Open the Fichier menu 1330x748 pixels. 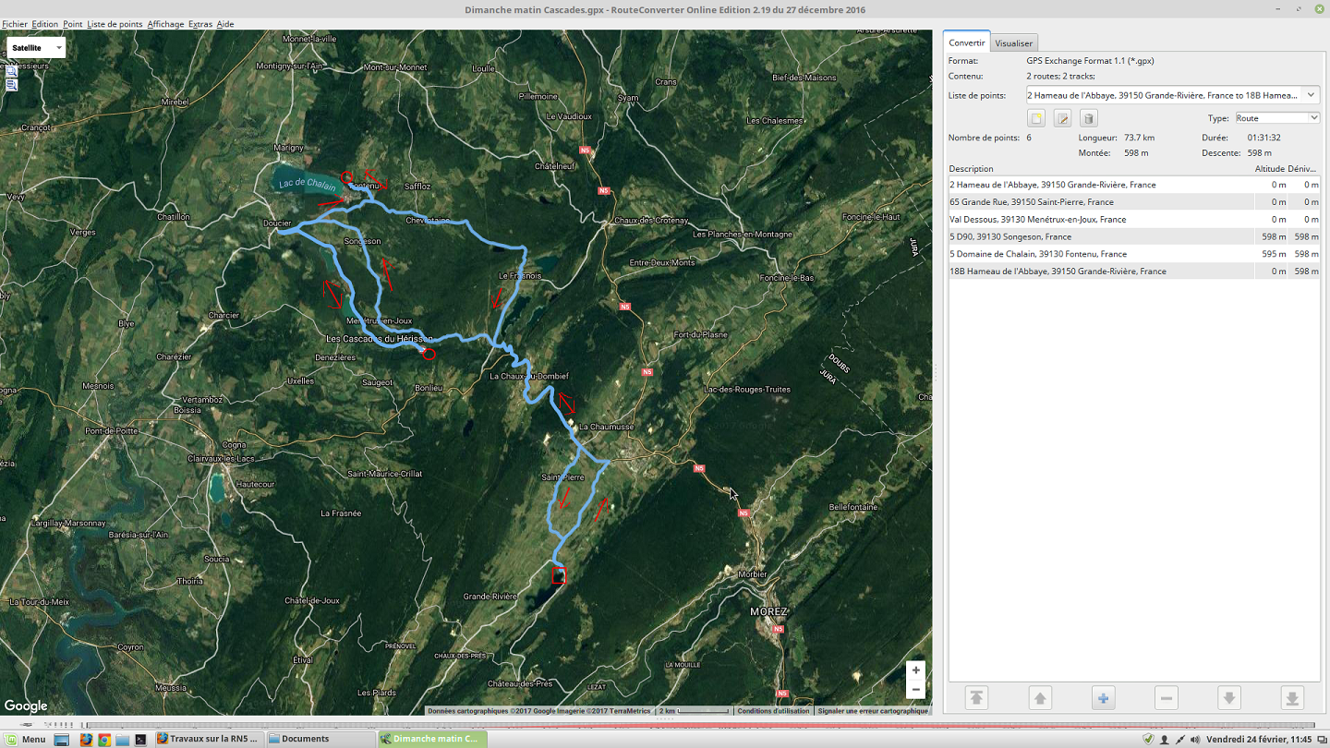pyautogui.click(x=15, y=24)
